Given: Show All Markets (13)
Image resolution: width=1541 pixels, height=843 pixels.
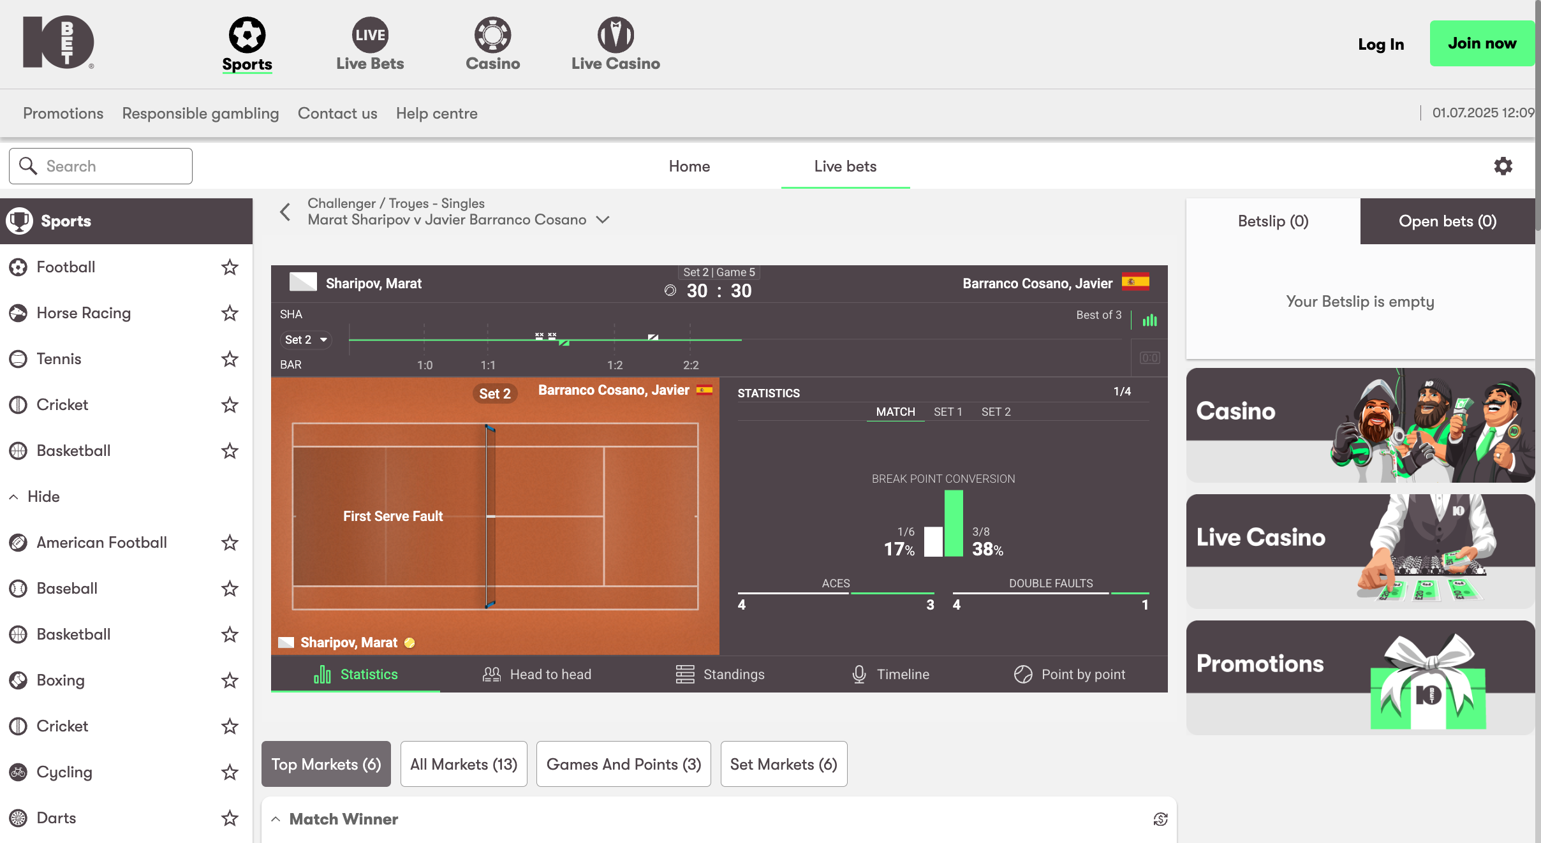Looking at the screenshot, I should (464, 764).
